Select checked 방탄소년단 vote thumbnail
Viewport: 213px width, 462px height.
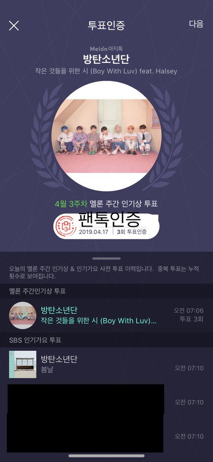click(23, 315)
